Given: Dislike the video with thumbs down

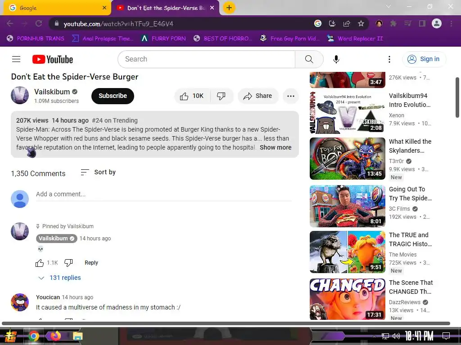Looking at the screenshot, I should click(221, 96).
